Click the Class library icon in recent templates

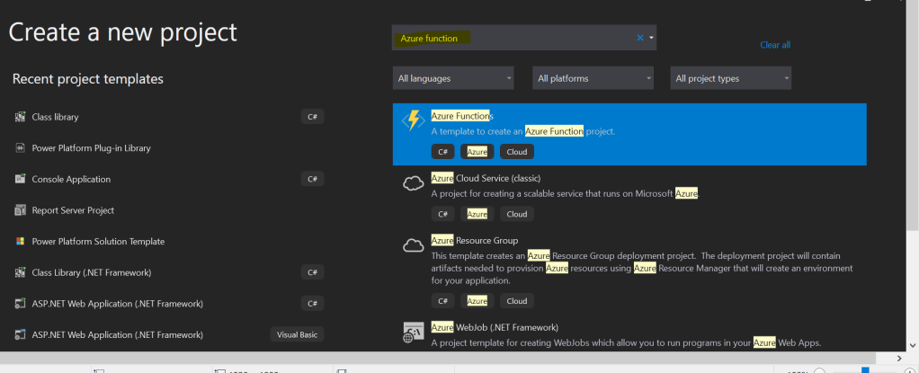[x=20, y=117]
